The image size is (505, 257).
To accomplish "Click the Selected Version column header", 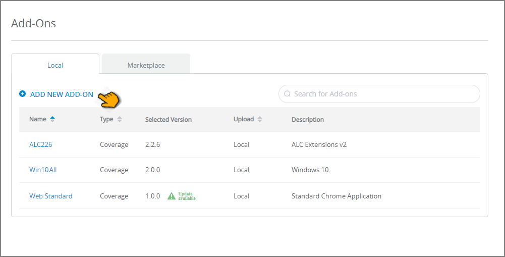I will (168, 120).
